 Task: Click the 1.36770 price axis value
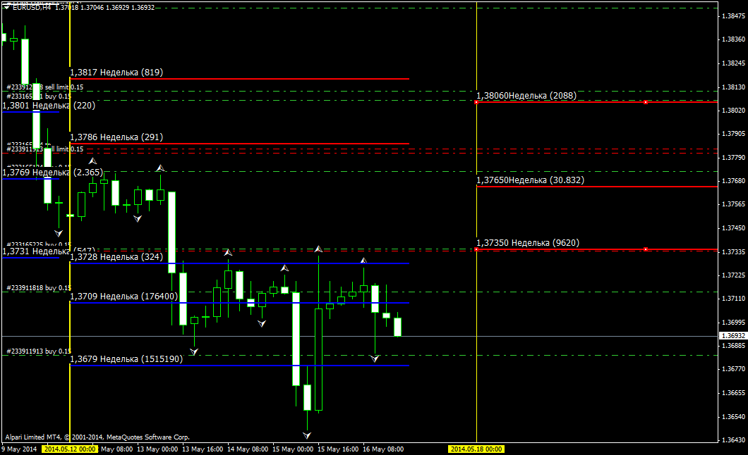(734, 369)
